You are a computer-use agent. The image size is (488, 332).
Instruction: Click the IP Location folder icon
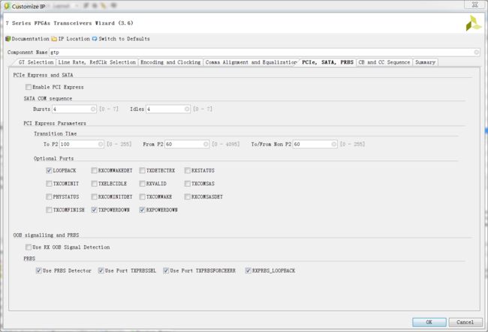[x=54, y=39]
